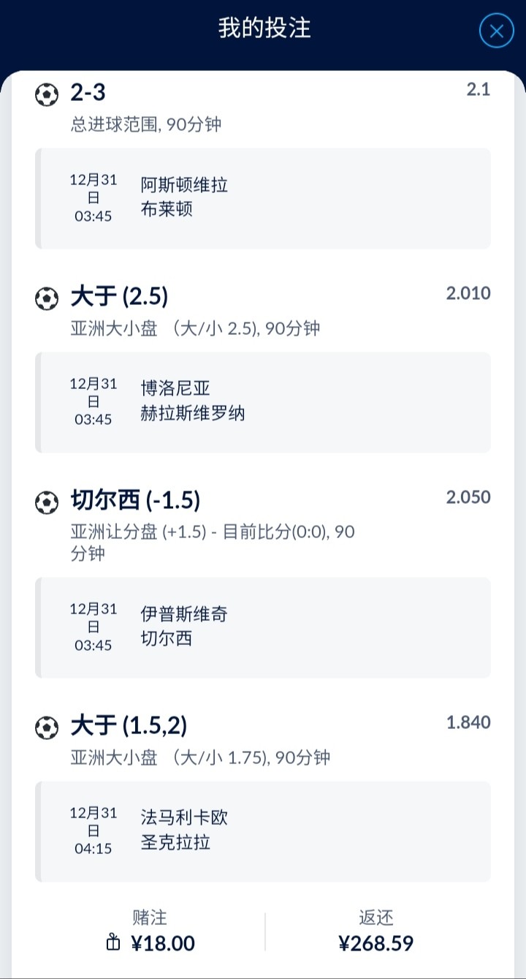This screenshot has height=979, width=526.
Task: Tap the 1.840 odds value
Action: pos(468,723)
